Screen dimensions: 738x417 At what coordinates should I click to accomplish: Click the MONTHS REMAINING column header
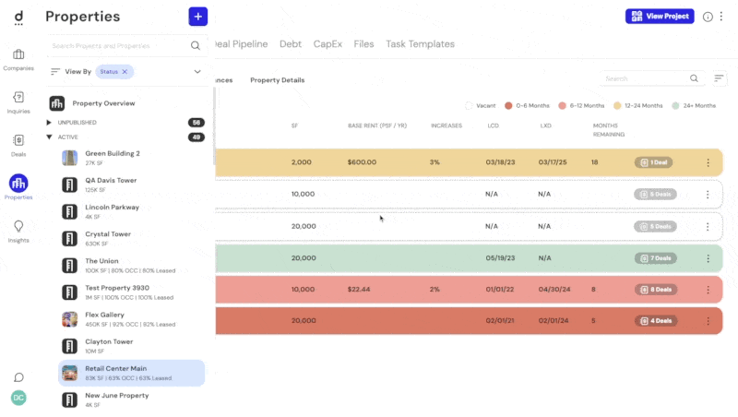pyautogui.click(x=609, y=130)
